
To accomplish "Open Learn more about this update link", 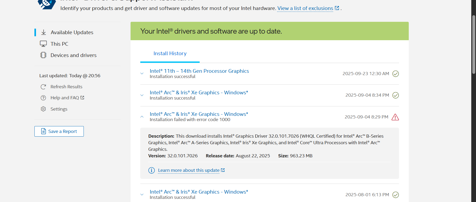I will coord(189,170).
